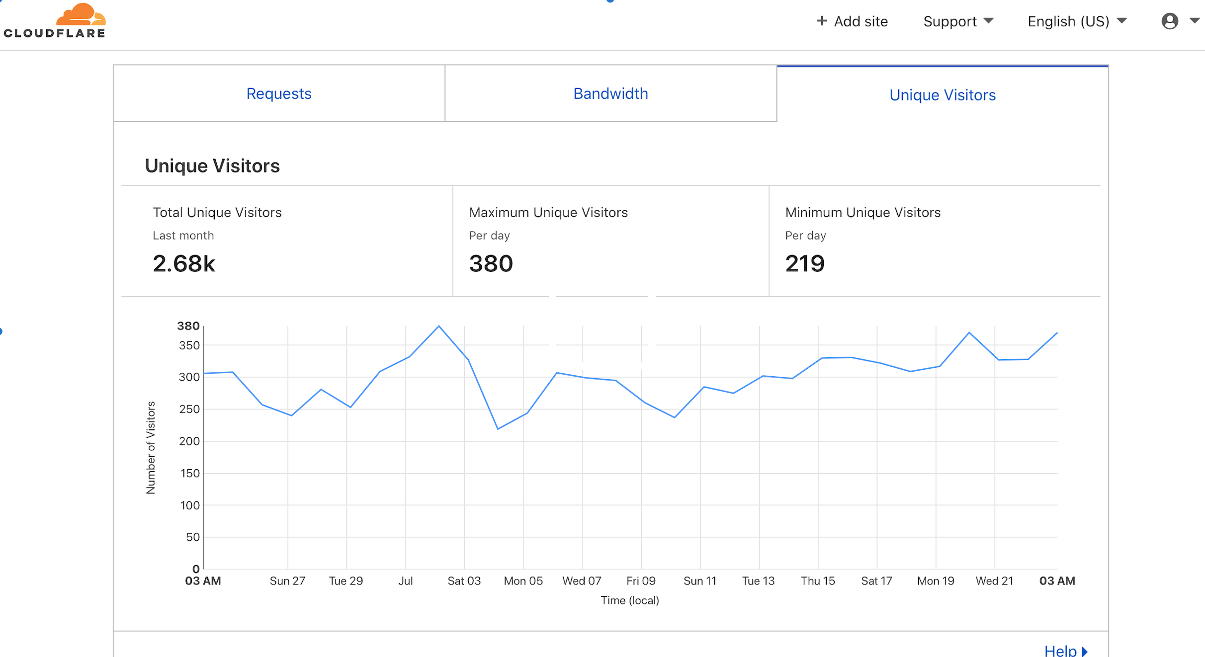The image size is (1205, 657).
Task: Click the chart peak at 380 visitors
Action: (x=439, y=327)
